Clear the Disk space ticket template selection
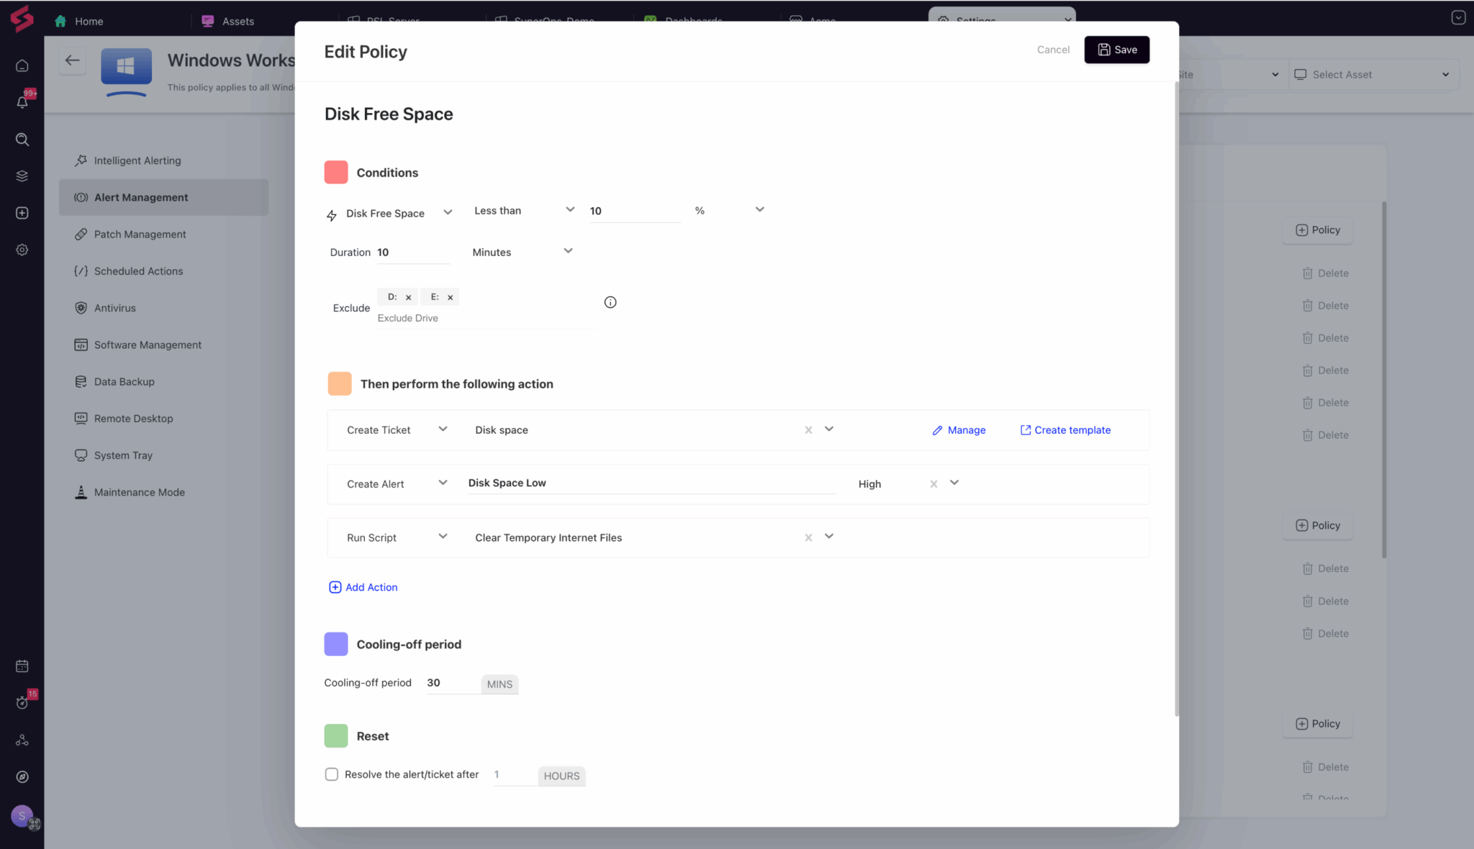The image size is (1474, 849). click(808, 430)
